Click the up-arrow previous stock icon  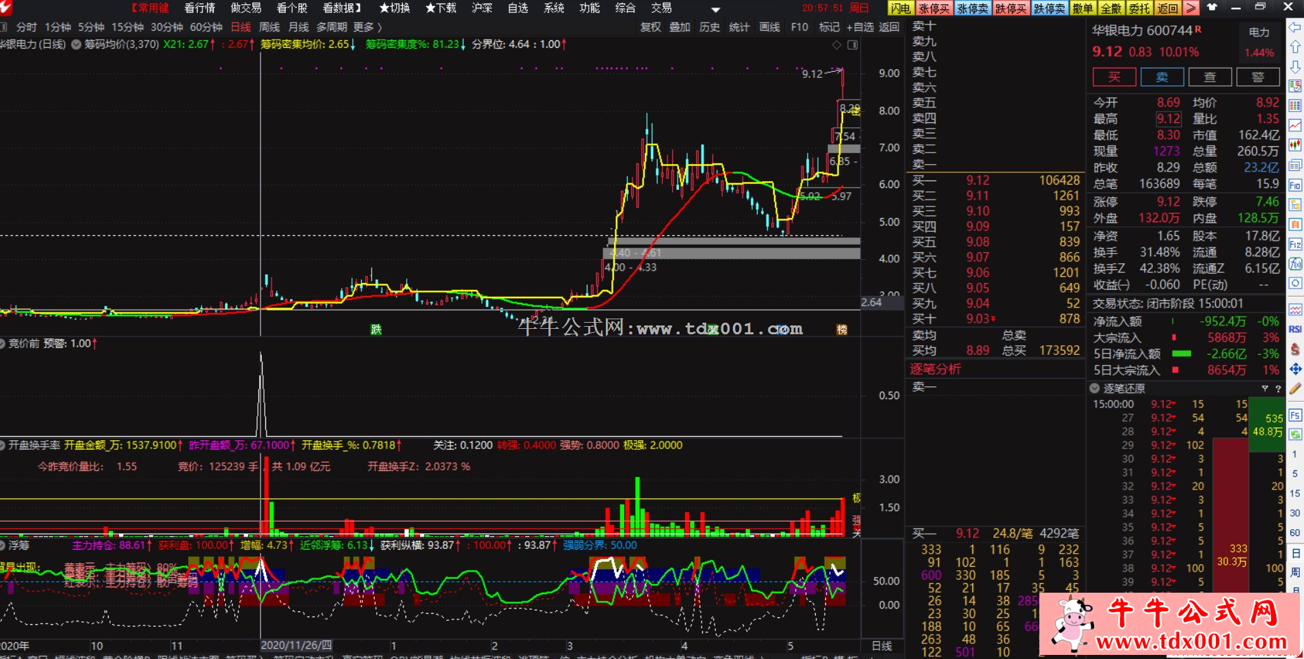pos(1295,47)
